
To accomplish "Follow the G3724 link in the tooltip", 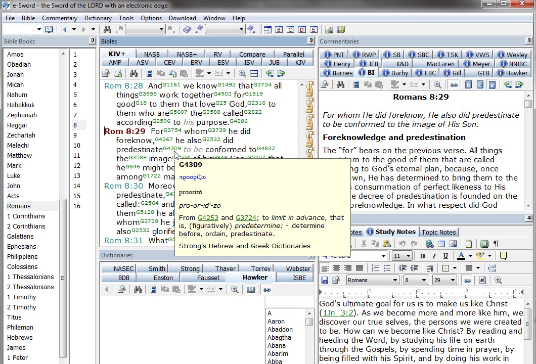I will click(x=246, y=218).
